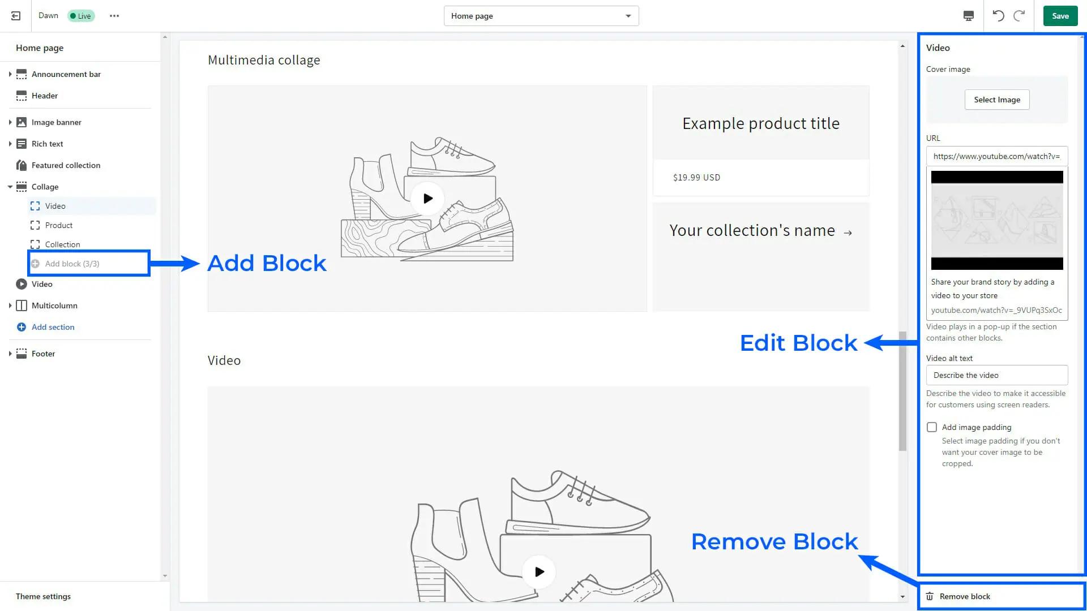This screenshot has width=1087, height=611.
Task: Expand the Announcement bar section
Action: point(10,74)
